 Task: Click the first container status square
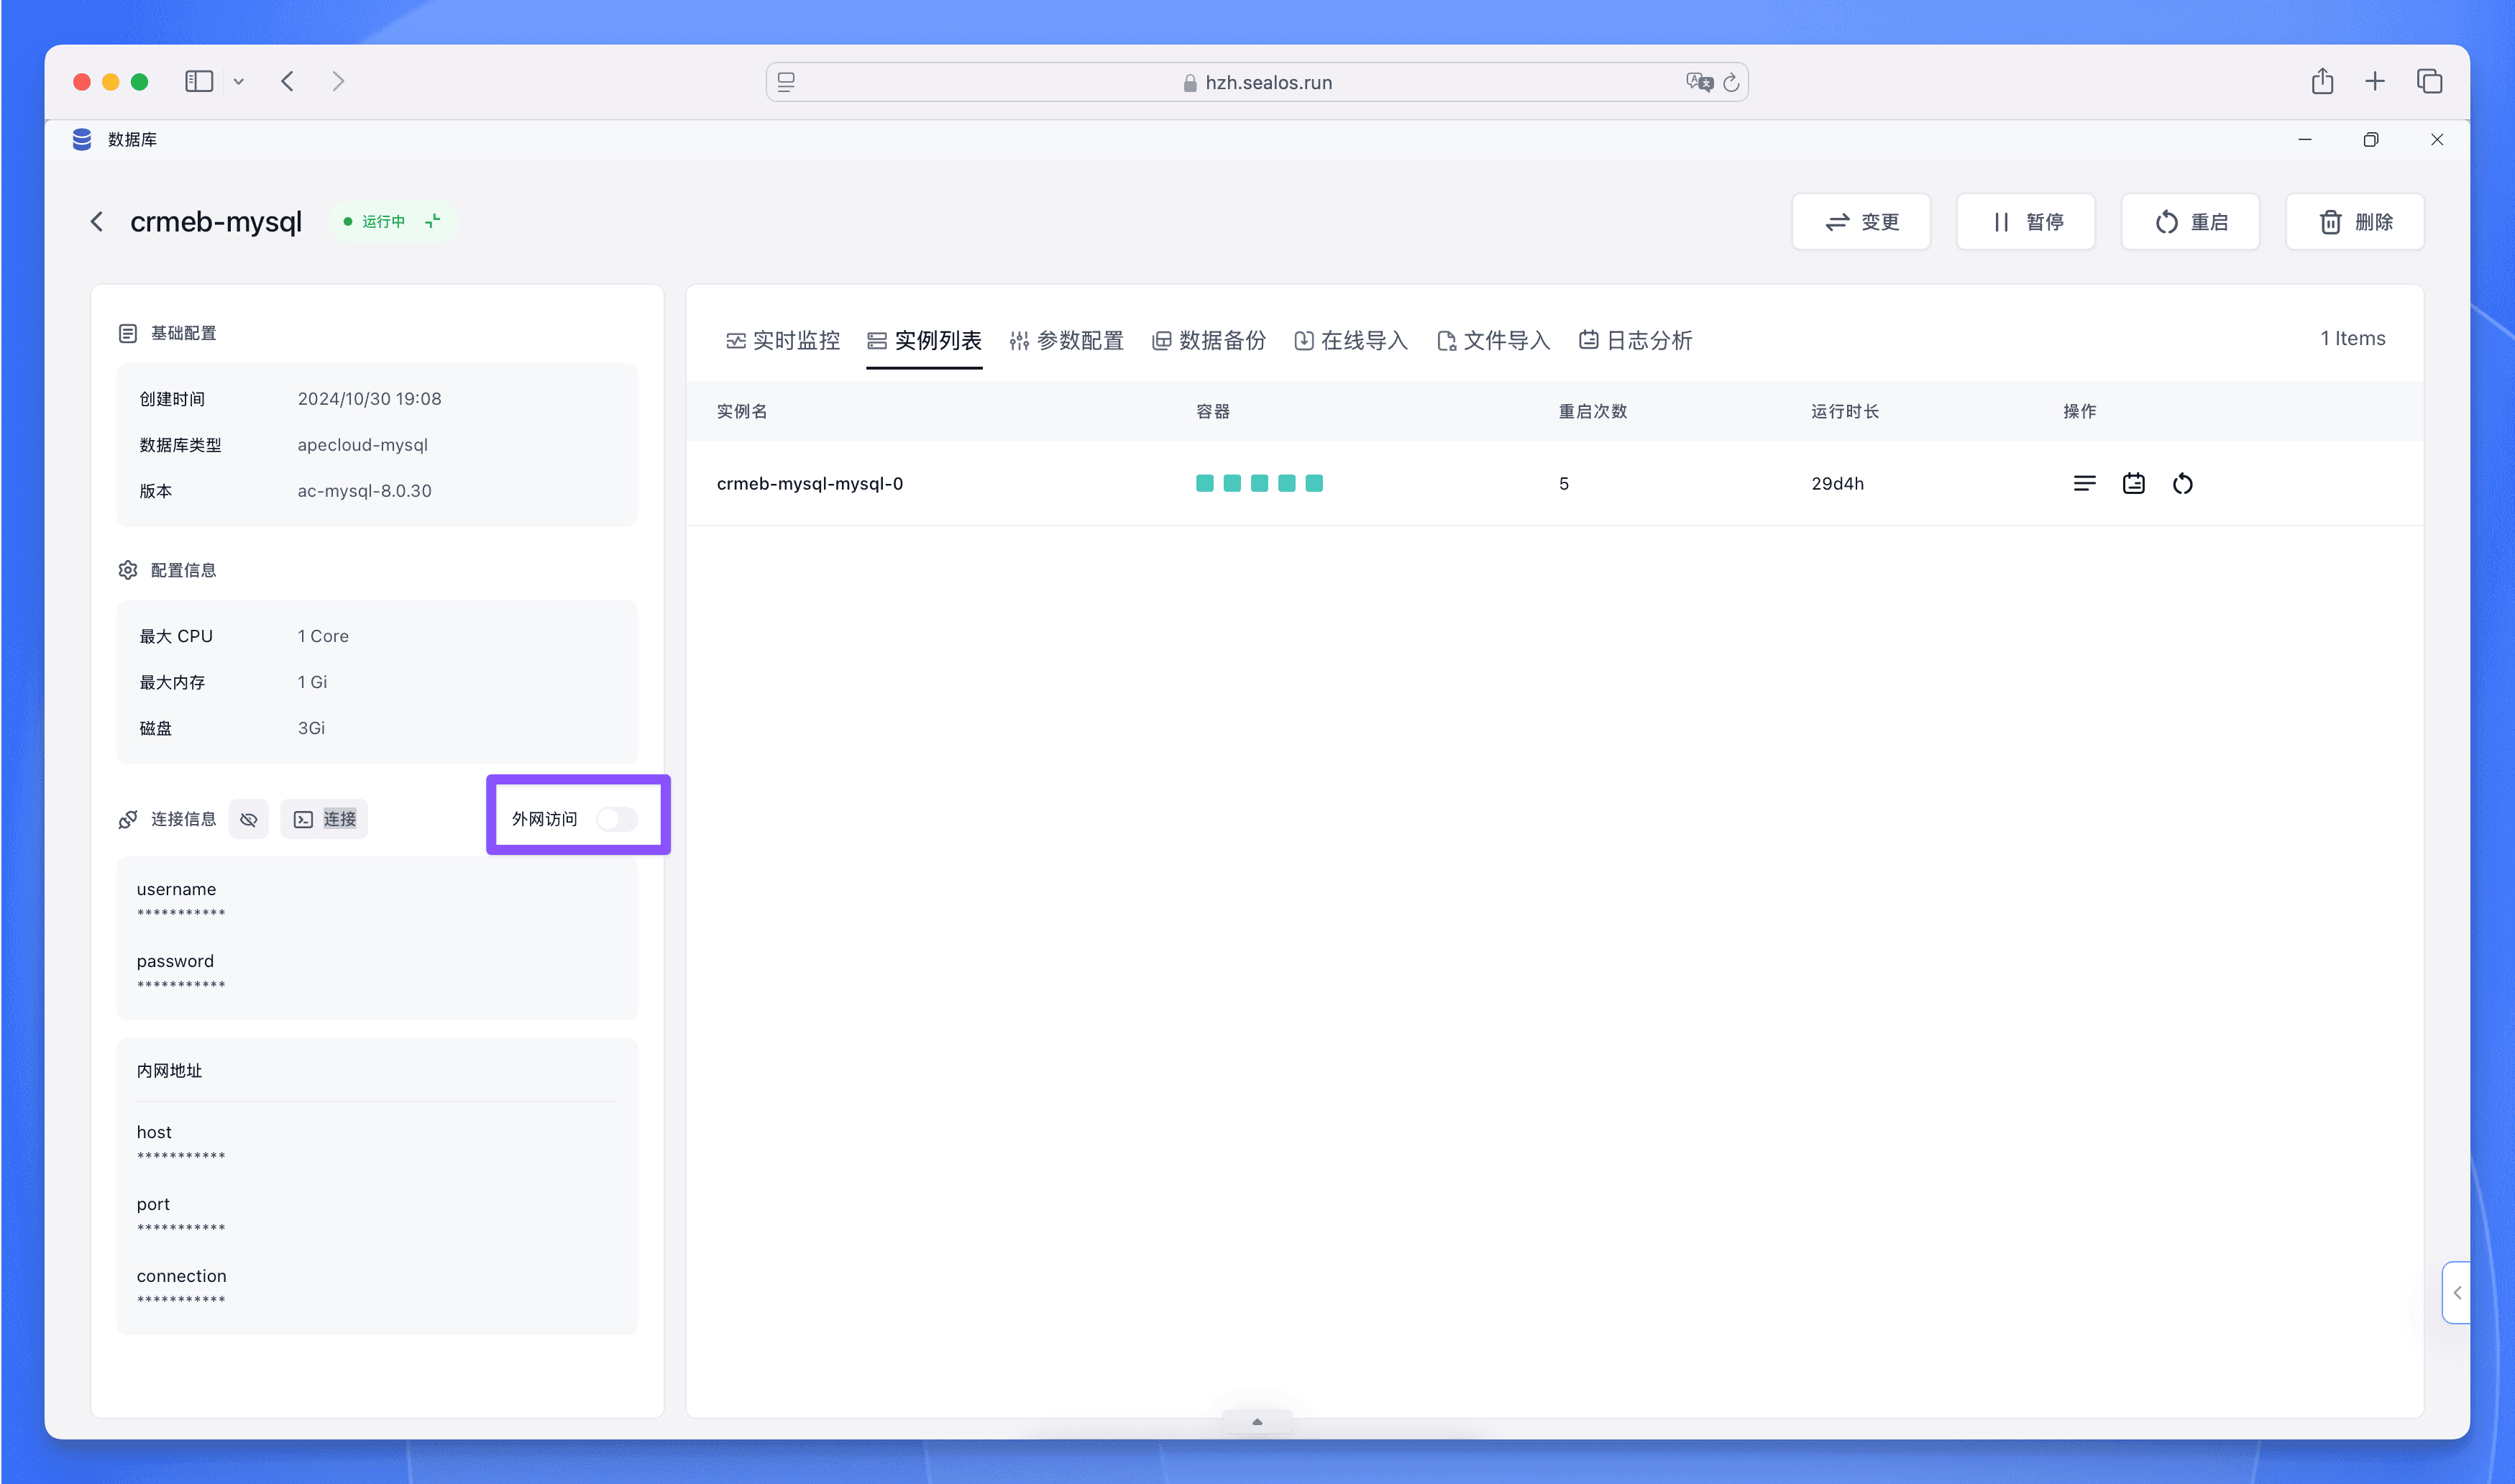[1205, 483]
